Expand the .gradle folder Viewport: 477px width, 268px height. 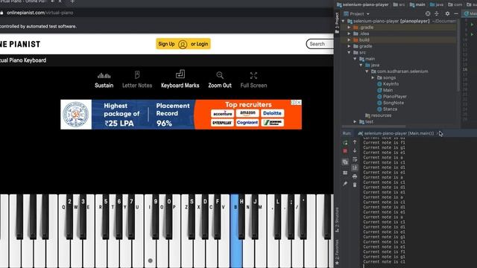tap(350, 28)
